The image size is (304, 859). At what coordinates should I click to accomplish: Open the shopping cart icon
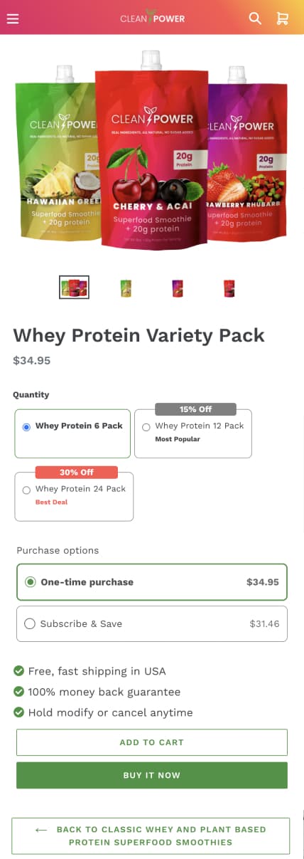pyautogui.click(x=282, y=19)
